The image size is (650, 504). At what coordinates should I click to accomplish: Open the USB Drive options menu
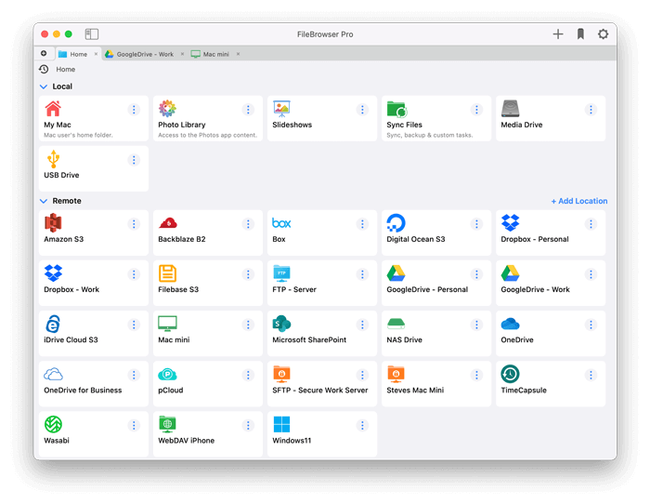tap(134, 160)
